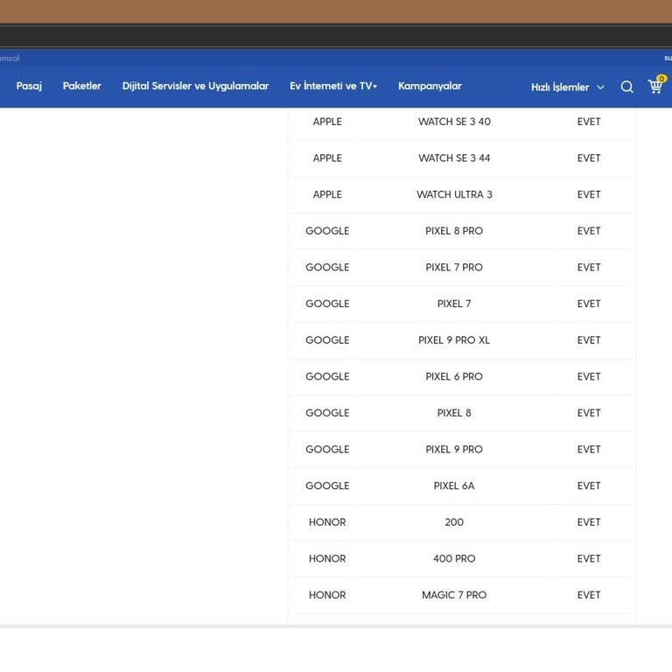Click the Kurumsal link in top strip
The image size is (672, 672).
point(9,58)
